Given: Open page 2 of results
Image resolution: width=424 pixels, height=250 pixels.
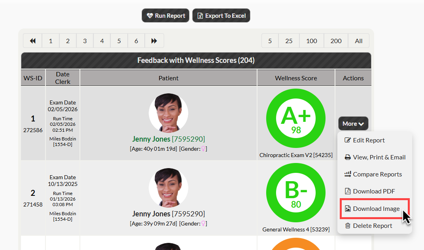Looking at the screenshot, I should (x=68, y=41).
